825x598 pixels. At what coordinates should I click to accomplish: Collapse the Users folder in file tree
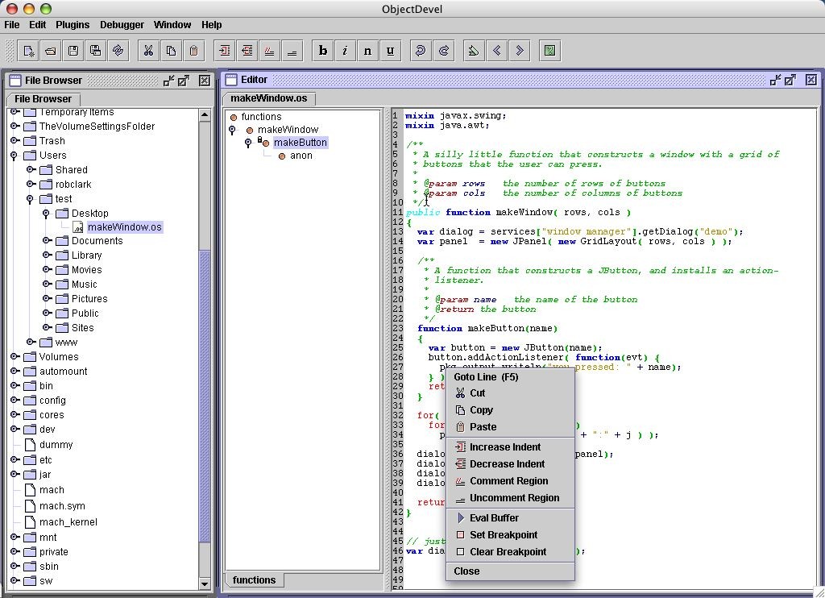[15, 156]
